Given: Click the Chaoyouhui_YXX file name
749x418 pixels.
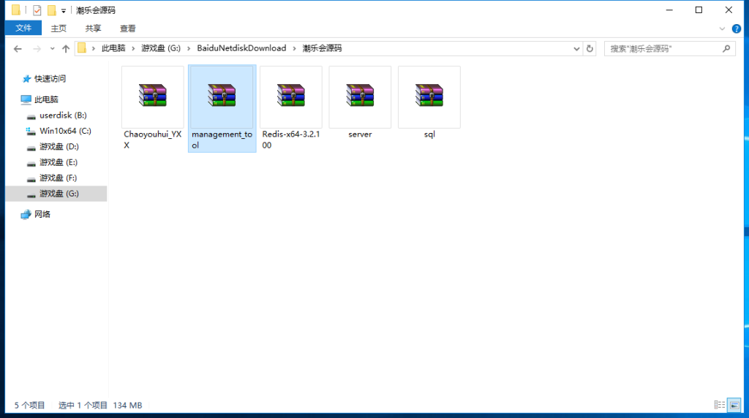Looking at the screenshot, I should (152, 140).
